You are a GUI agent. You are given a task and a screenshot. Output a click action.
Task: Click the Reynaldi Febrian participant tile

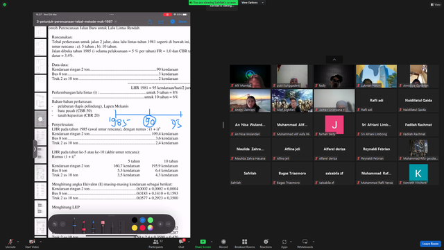pos(376,149)
